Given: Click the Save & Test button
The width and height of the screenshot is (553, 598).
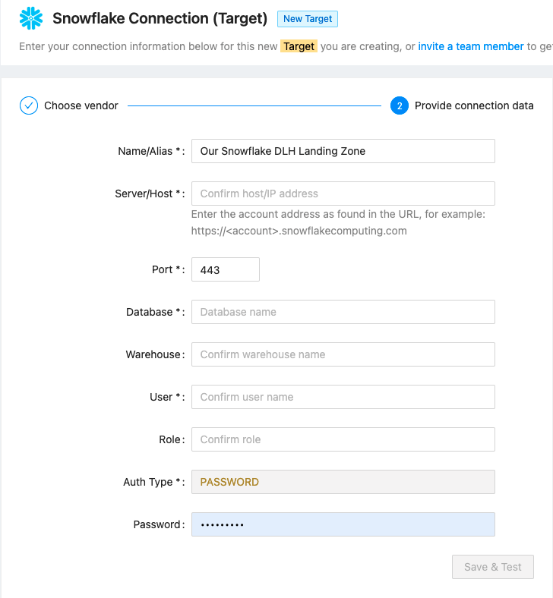Looking at the screenshot, I should [493, 567].
